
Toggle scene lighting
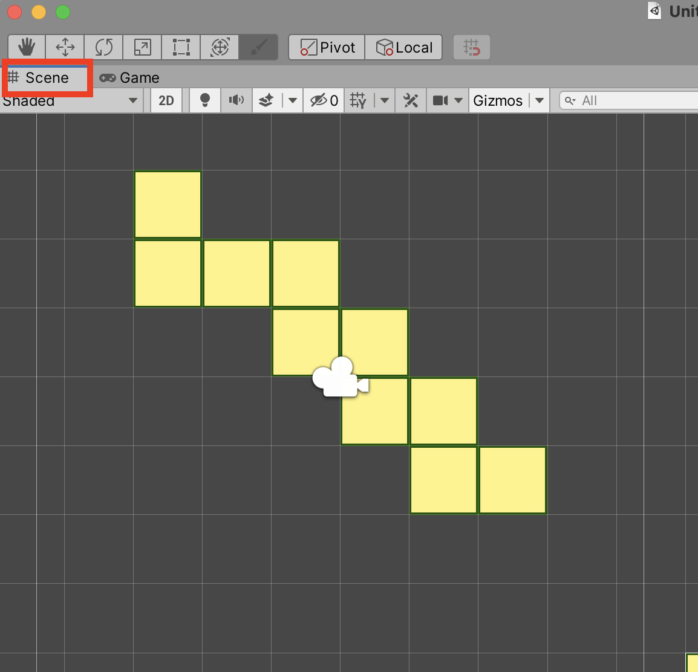coord(205,101)
